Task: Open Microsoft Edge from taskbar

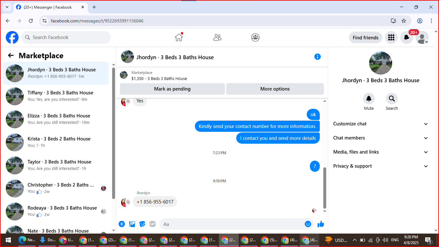Action: (x=27, y=240)
